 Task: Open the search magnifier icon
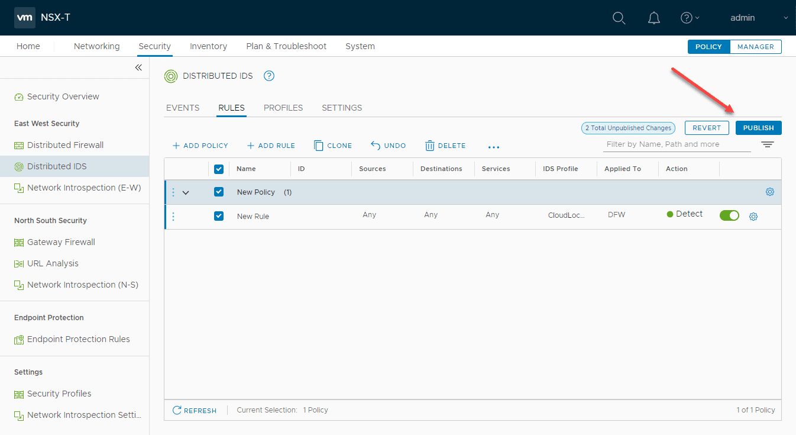pos(619,18)
